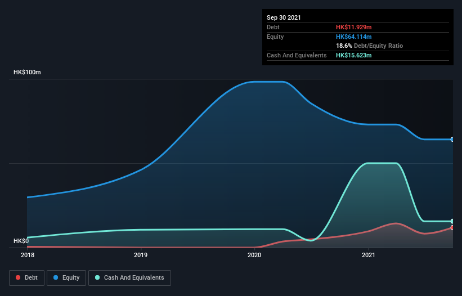Click the Equity label in the tooltip
Viewport: 462px width, 296px height.
[x=275, y=37]
